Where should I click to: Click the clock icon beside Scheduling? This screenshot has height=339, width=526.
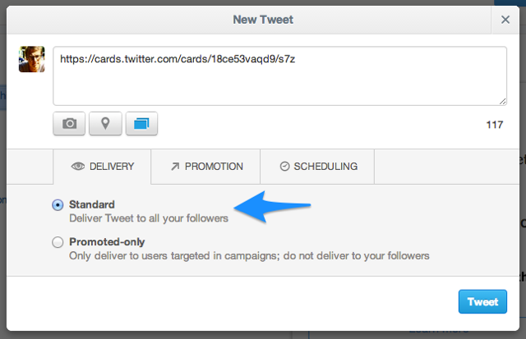click(x=284, y=167)
